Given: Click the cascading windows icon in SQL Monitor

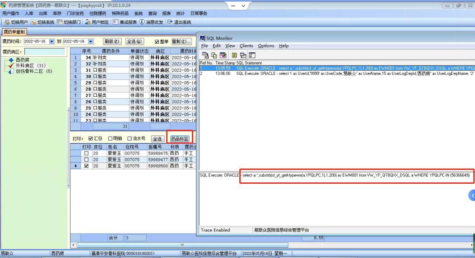Looking at the screenshot, I should coord(243,55).
